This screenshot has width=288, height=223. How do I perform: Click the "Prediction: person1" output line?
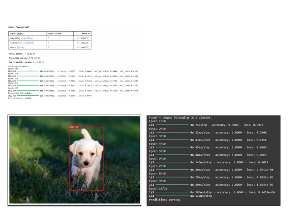pyautogui.click(x=165, y=199)
